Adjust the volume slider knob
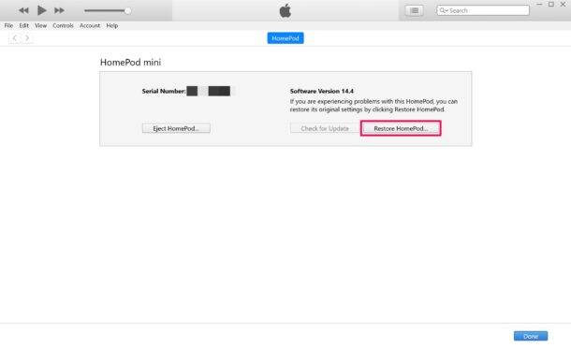 (128, 10)
